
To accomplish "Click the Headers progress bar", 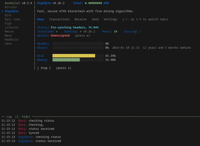I will (78, 44).
